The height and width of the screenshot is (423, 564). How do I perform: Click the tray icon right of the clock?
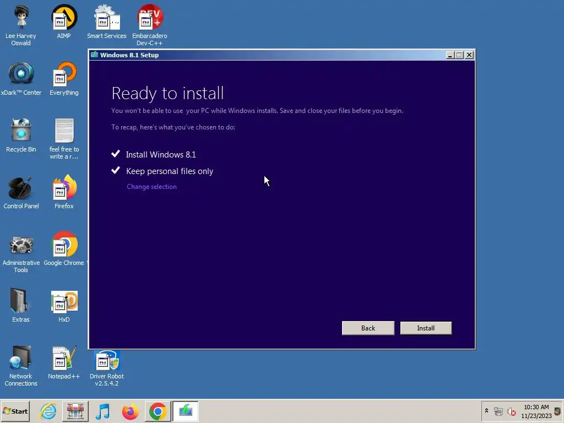(557, 411)
